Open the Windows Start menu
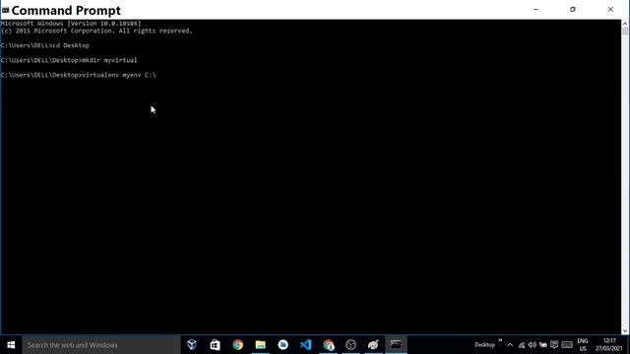The height and width of the screenshot is (354, 630). tap(11, 345)
